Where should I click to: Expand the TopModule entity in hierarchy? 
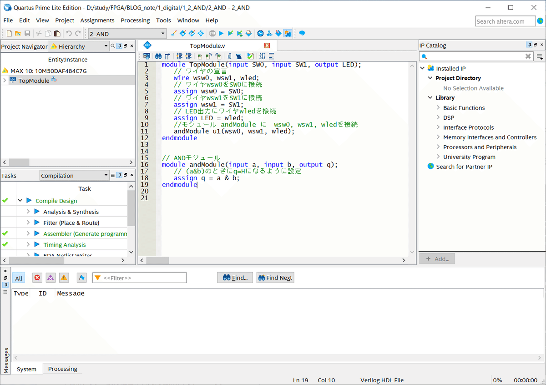click(5, 81)
